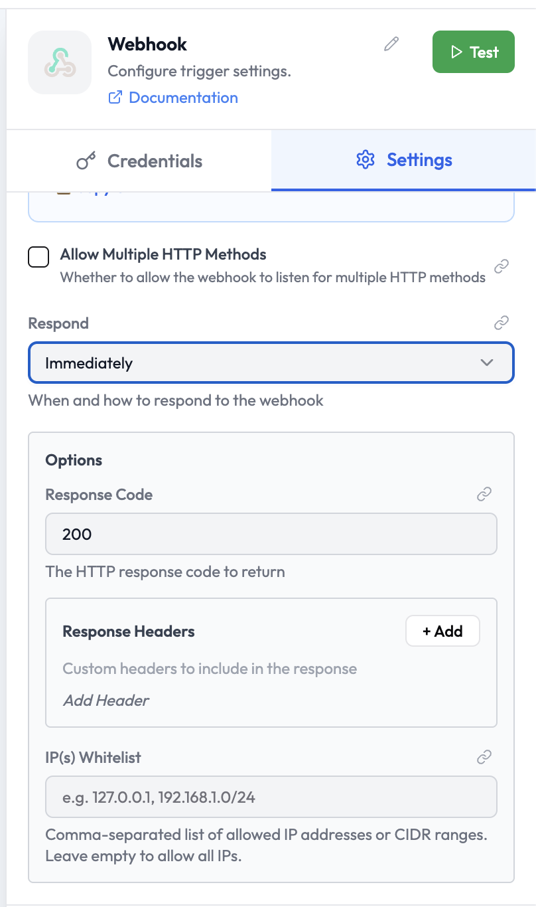
Task: Open the Respond dropdown
Action: (x=271, y=363)
